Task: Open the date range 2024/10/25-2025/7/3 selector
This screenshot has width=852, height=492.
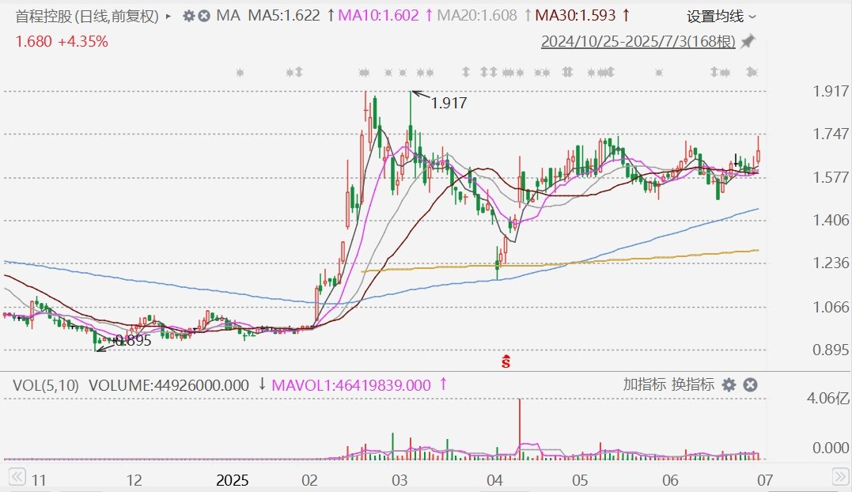Action: [638, 41]
